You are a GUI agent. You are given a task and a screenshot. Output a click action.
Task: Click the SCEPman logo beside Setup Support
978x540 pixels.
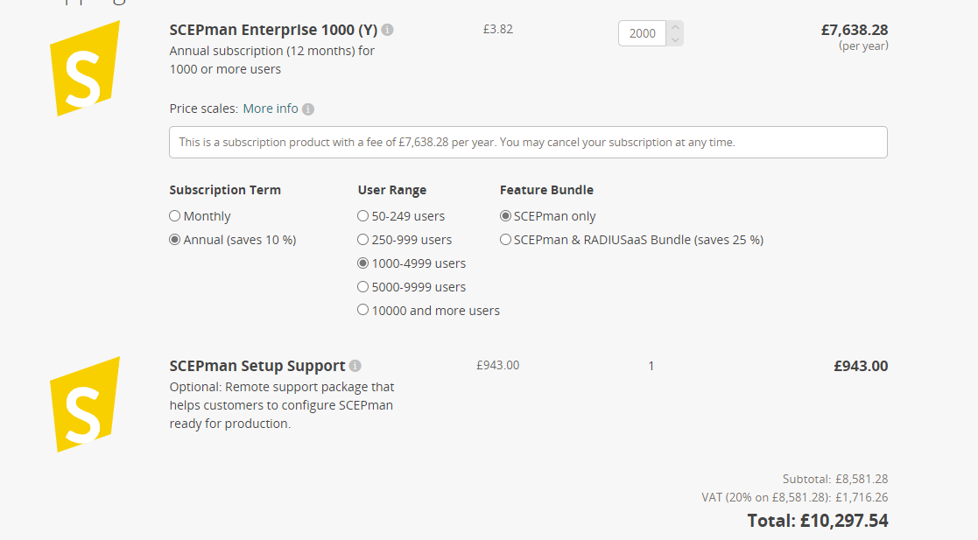click(85, 403)
